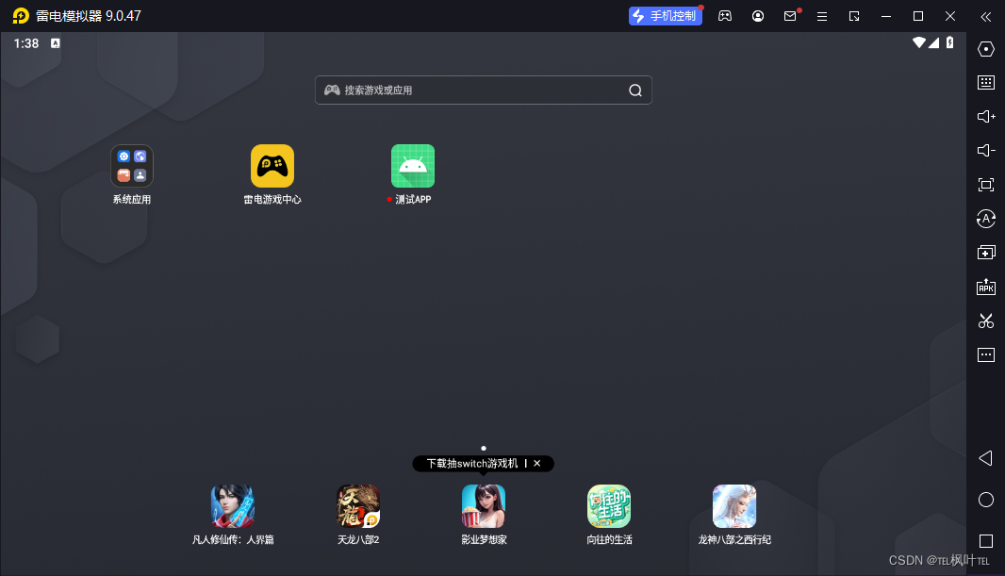The width and height of the screenshot is (1005, 576).
Task: Take a screenshot with scissors icon
Action: coord(986,321)
